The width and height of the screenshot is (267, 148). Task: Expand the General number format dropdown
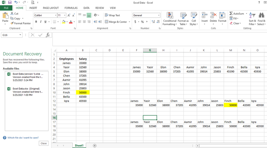pyautogui.click(x=159, y=15)
